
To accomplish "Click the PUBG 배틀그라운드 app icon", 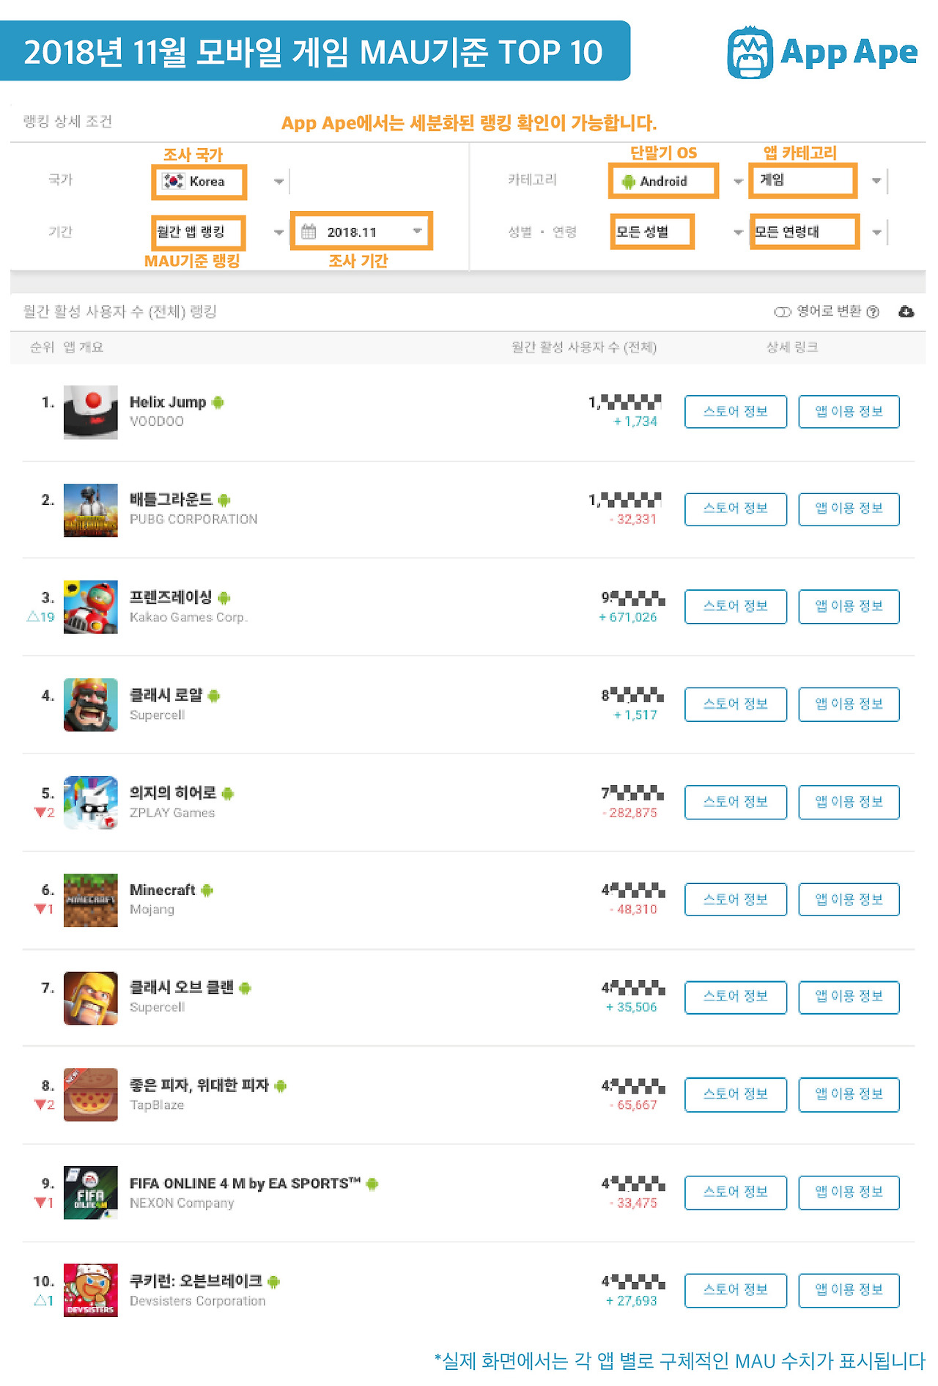I will (x=90, y=510).
